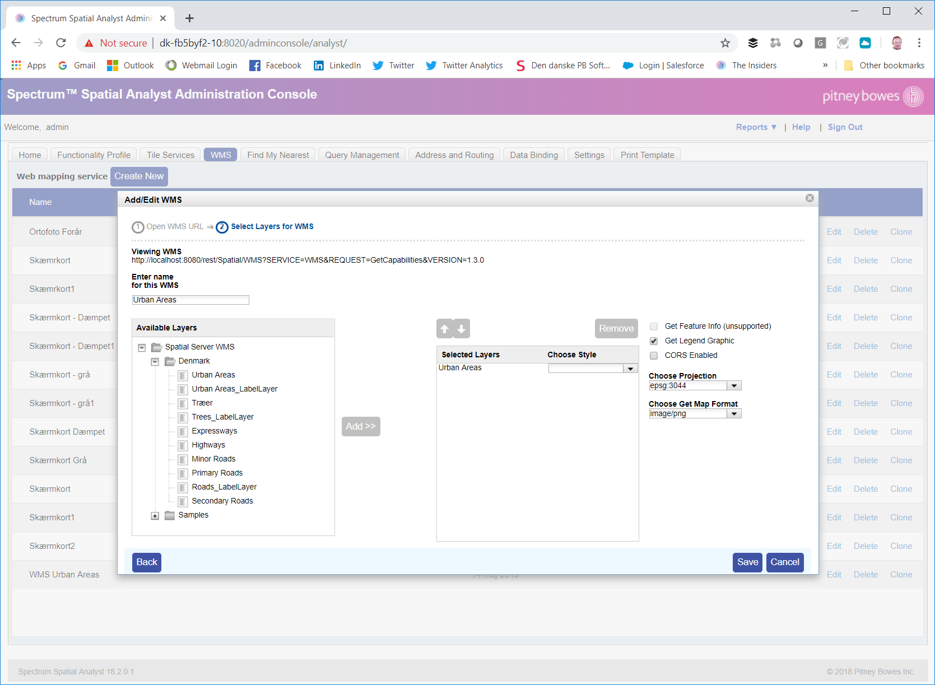Screen dimensions: 935x685
Task: Click the Highways layer icon
Action: pos(183,445)
